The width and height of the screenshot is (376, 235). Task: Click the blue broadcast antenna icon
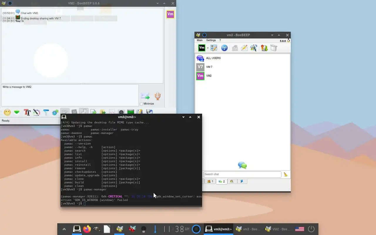click(x=224, y=48)
